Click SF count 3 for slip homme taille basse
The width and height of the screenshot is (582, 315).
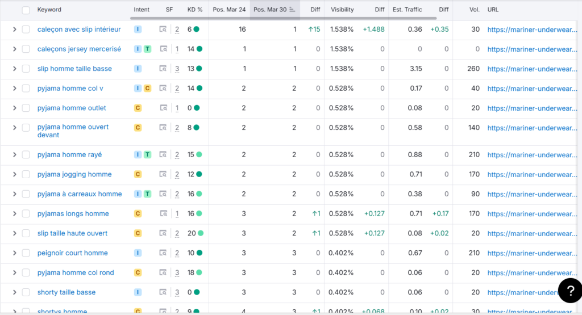tap(177, 69)
